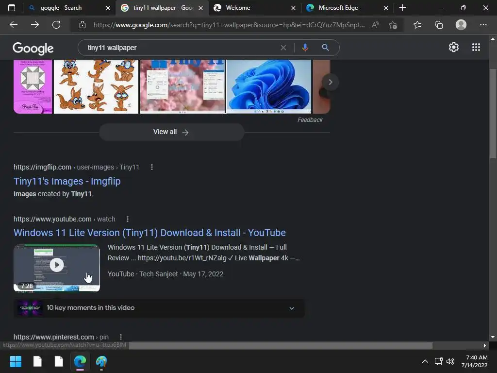Go to Google homepage via logo
The width and height of the screenshot is (497, 373).
pyautogui.click(x=33, y=48)
